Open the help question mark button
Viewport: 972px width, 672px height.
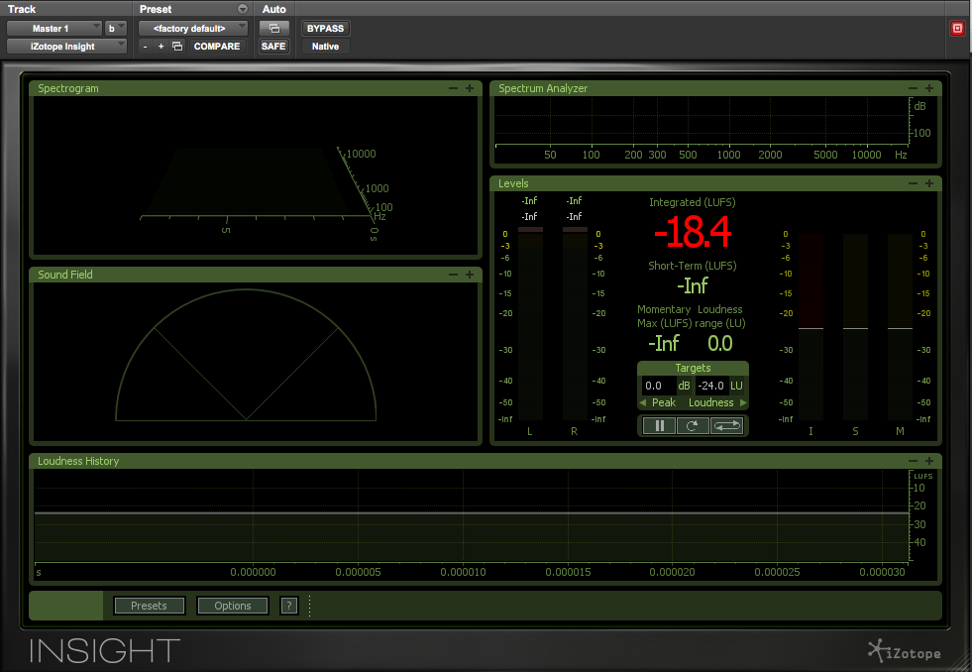click(288, 606)
